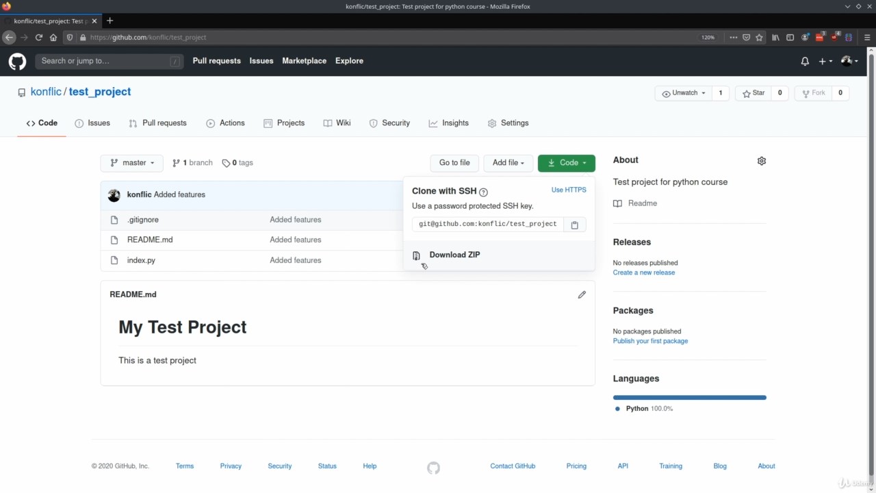Open the .gitignore file
This screenshot has width=876, height=493.
click(142, 220)
